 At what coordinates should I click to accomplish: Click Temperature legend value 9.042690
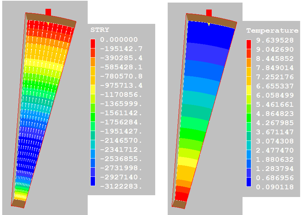[x=275, y=50]
